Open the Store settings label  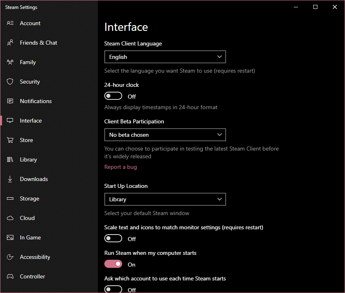coord(26,140)
